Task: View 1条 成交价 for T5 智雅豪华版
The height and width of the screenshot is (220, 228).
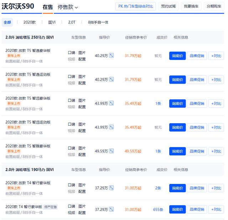Action: coord(158,151)
